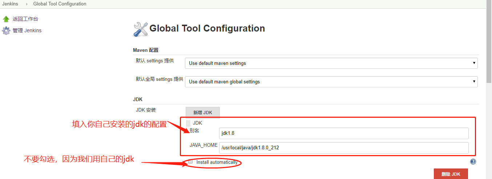The width and height of the screenshot is (492, 179).
Task: Click the green up-arrow back-to-dashboard icon
Action: [6, 19]
